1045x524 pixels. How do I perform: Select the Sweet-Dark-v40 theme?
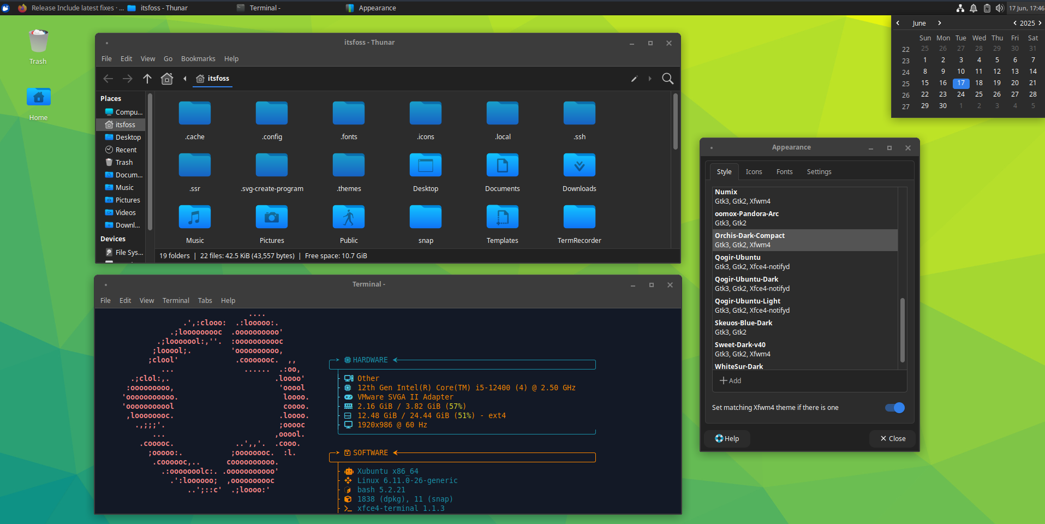805,349
